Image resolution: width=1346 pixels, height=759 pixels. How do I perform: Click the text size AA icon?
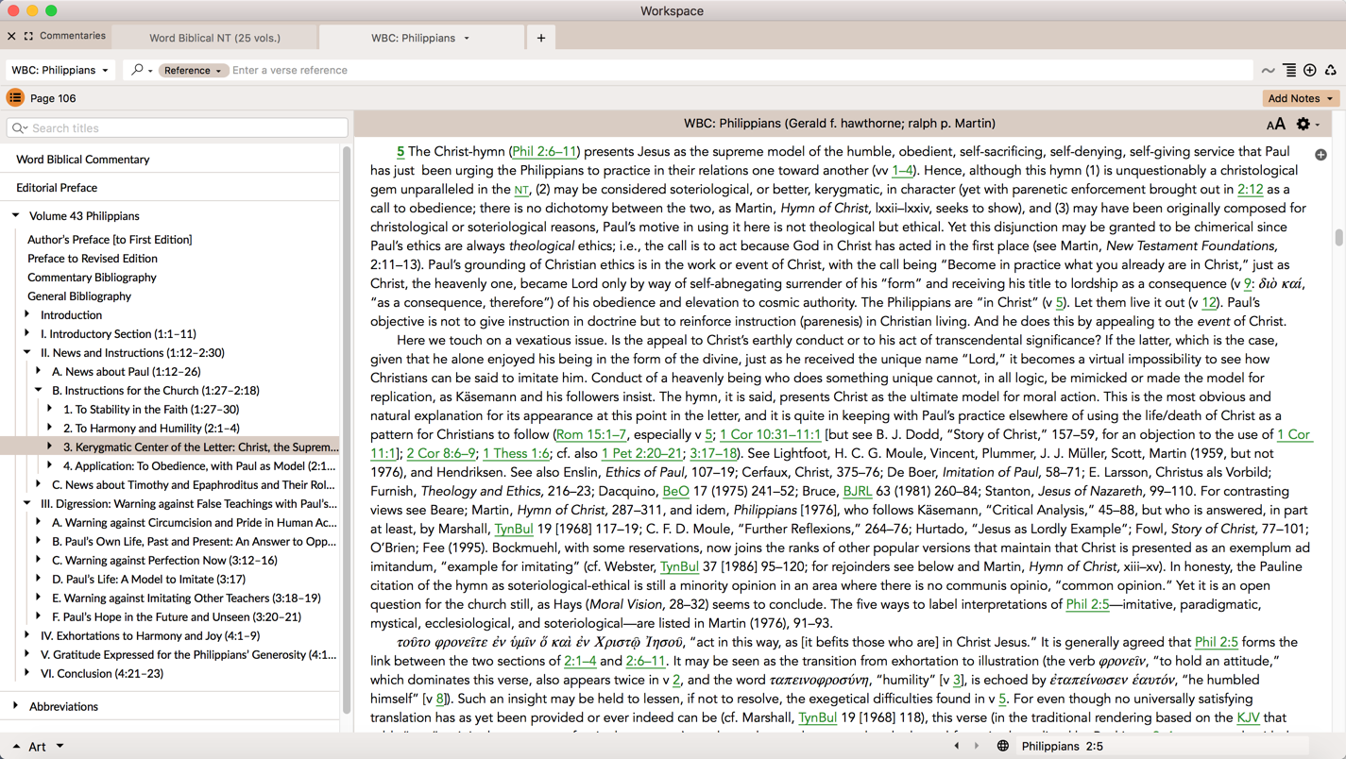[x=1275, y=125]
